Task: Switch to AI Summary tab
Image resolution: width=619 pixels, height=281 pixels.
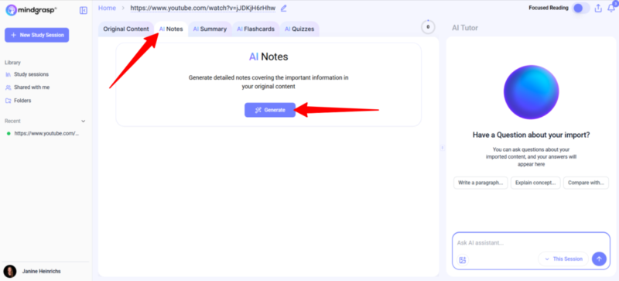Action: [x=210, y=29]
